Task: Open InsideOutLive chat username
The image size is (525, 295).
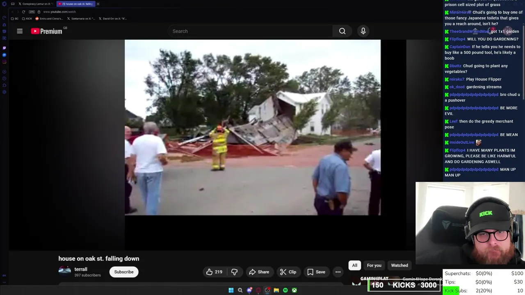Action: click(462, 142)
